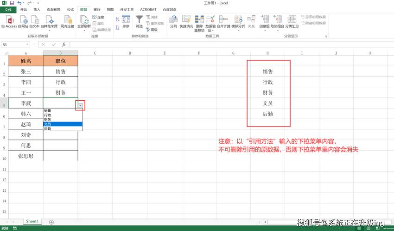Click the 连接 connections button
The height and width of the screenshot is (231, 394).
coord(98,17)
